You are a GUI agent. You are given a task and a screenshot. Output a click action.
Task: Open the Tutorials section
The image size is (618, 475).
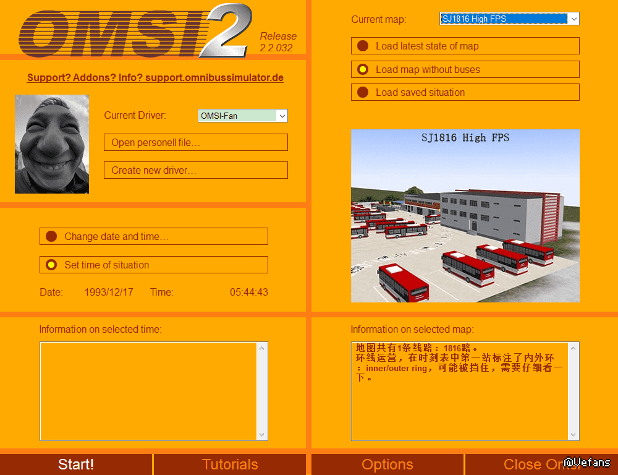coord(230,464)
